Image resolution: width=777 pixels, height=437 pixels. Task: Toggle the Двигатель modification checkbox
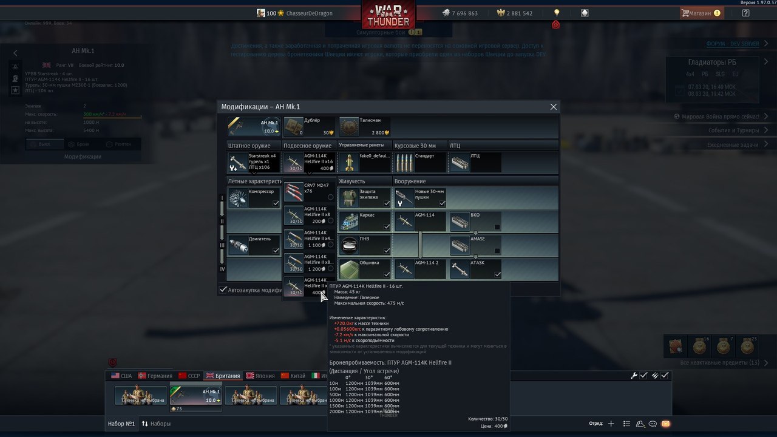(276, 251)
